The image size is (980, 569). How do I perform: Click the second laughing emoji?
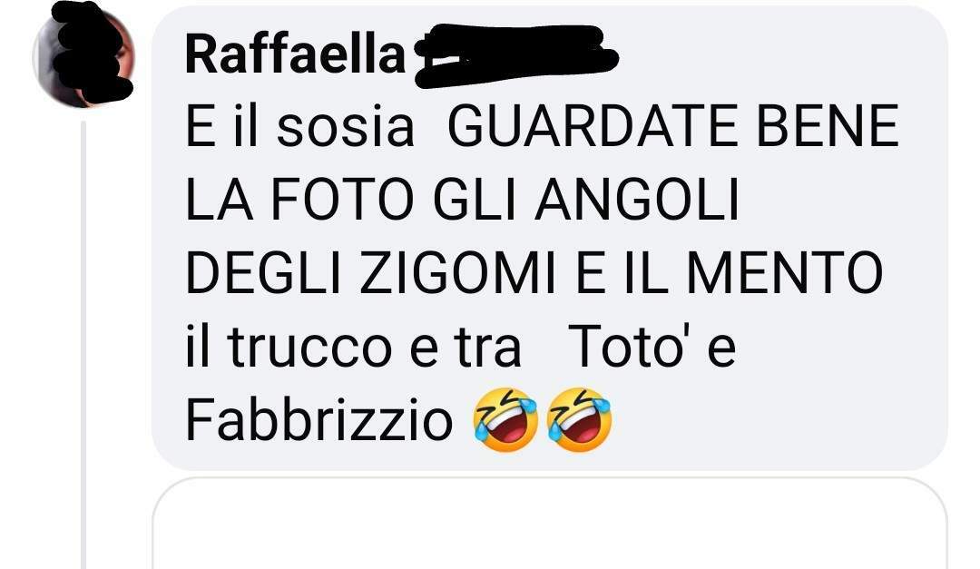click(x=579, y=419)
